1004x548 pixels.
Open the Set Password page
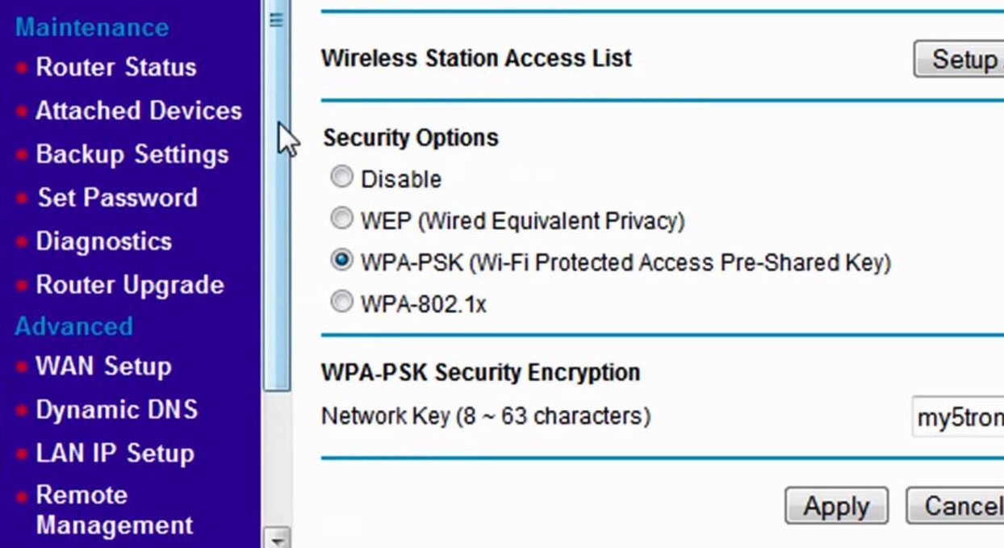click(x=118, y=198)
